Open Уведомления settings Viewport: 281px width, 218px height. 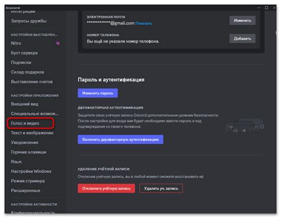click(24, 142)
